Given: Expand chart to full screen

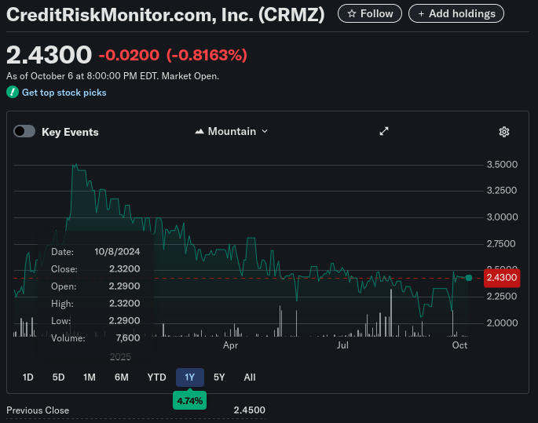Looking at the screenshot, I should pos(384,132).
